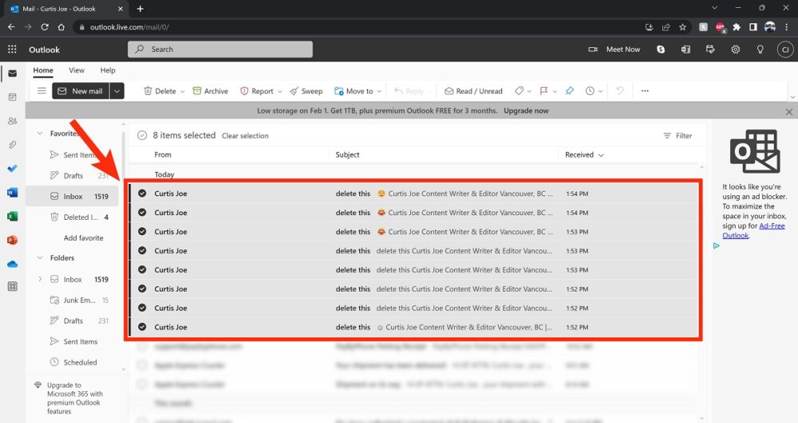Screen dimensions: 798x423
Task: Open the Calendar icon in left rail
Action: (12, 97)
